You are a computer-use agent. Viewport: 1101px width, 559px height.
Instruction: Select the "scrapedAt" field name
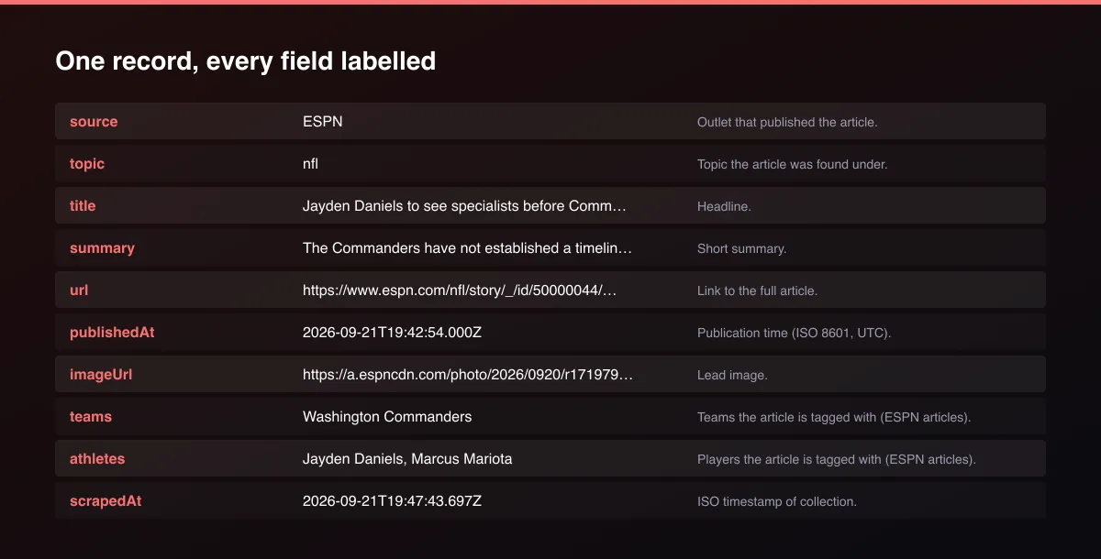pos(106,501)
